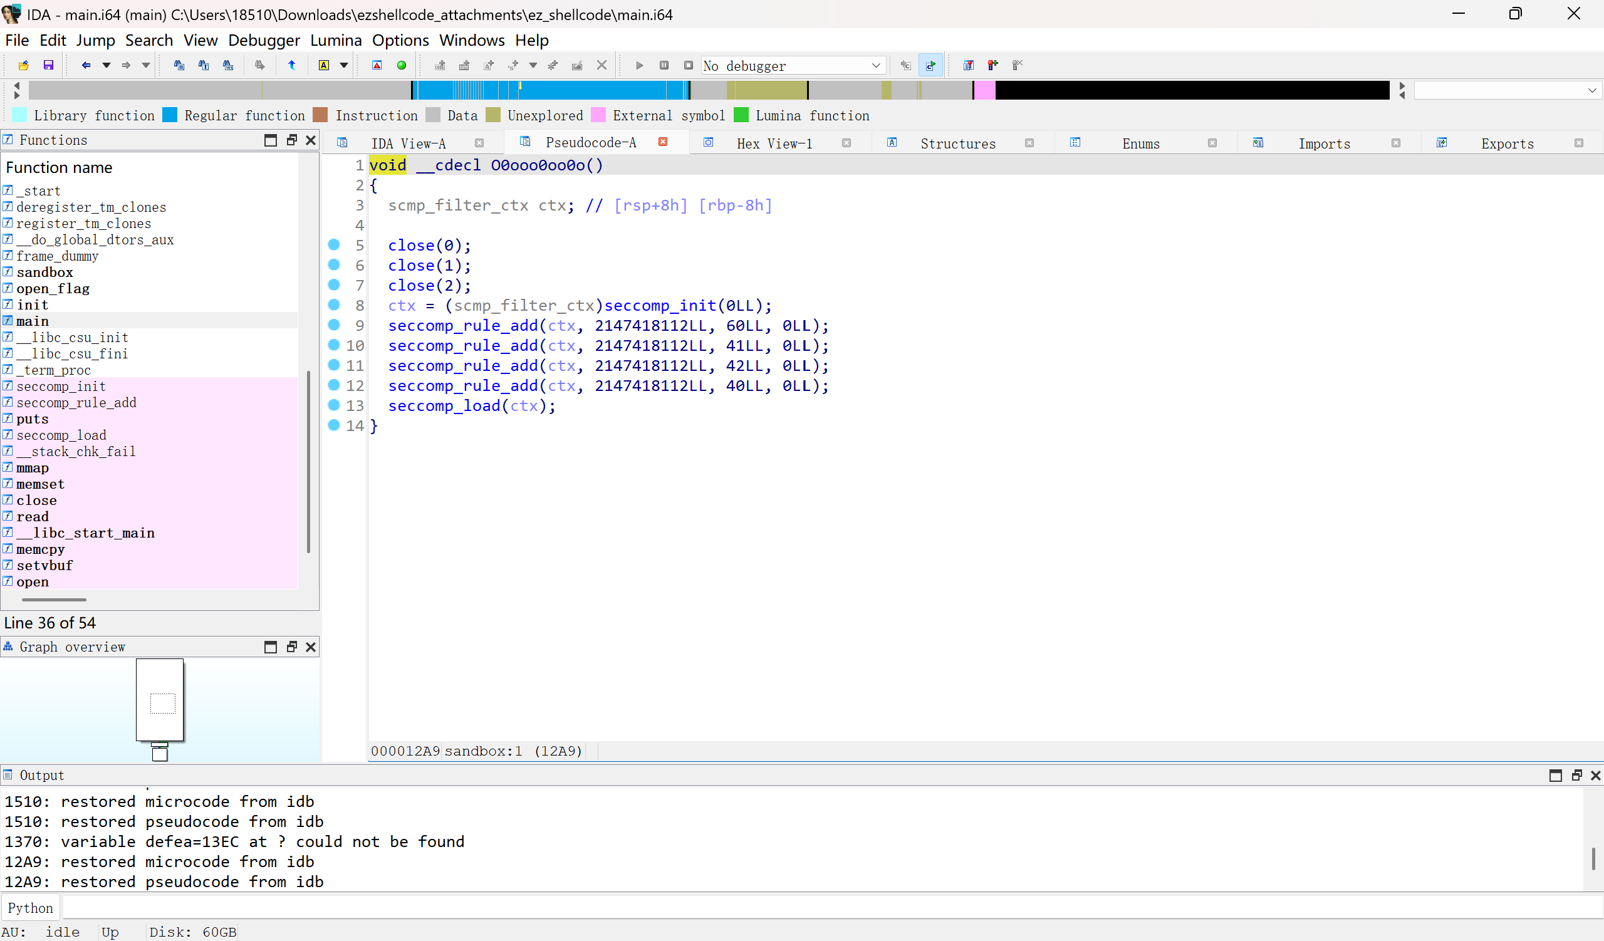This screenshot has height=941, width=1604.
Task: Click the seccomp_init call on line 8
Action: click(x=660, y=305)
